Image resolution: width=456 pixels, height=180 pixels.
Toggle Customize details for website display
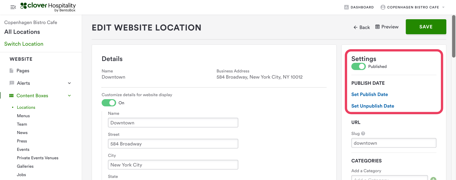click(x=109, y=103)
